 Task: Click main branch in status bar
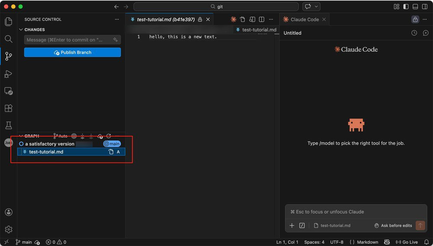(x=24, y=242)
